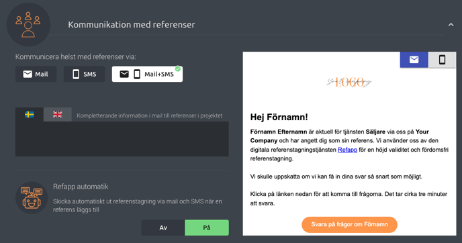Click Svara på frågor om Förnamn button
462x243 pixels.
349,225
